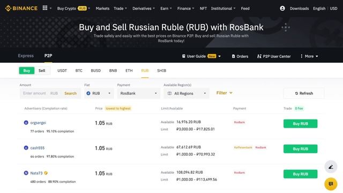
Task: Click the P2P User Center people icon
Action: (259, 56)
